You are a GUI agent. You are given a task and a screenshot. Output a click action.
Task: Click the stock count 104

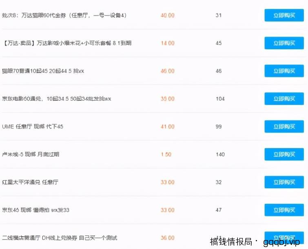(220, 99)
